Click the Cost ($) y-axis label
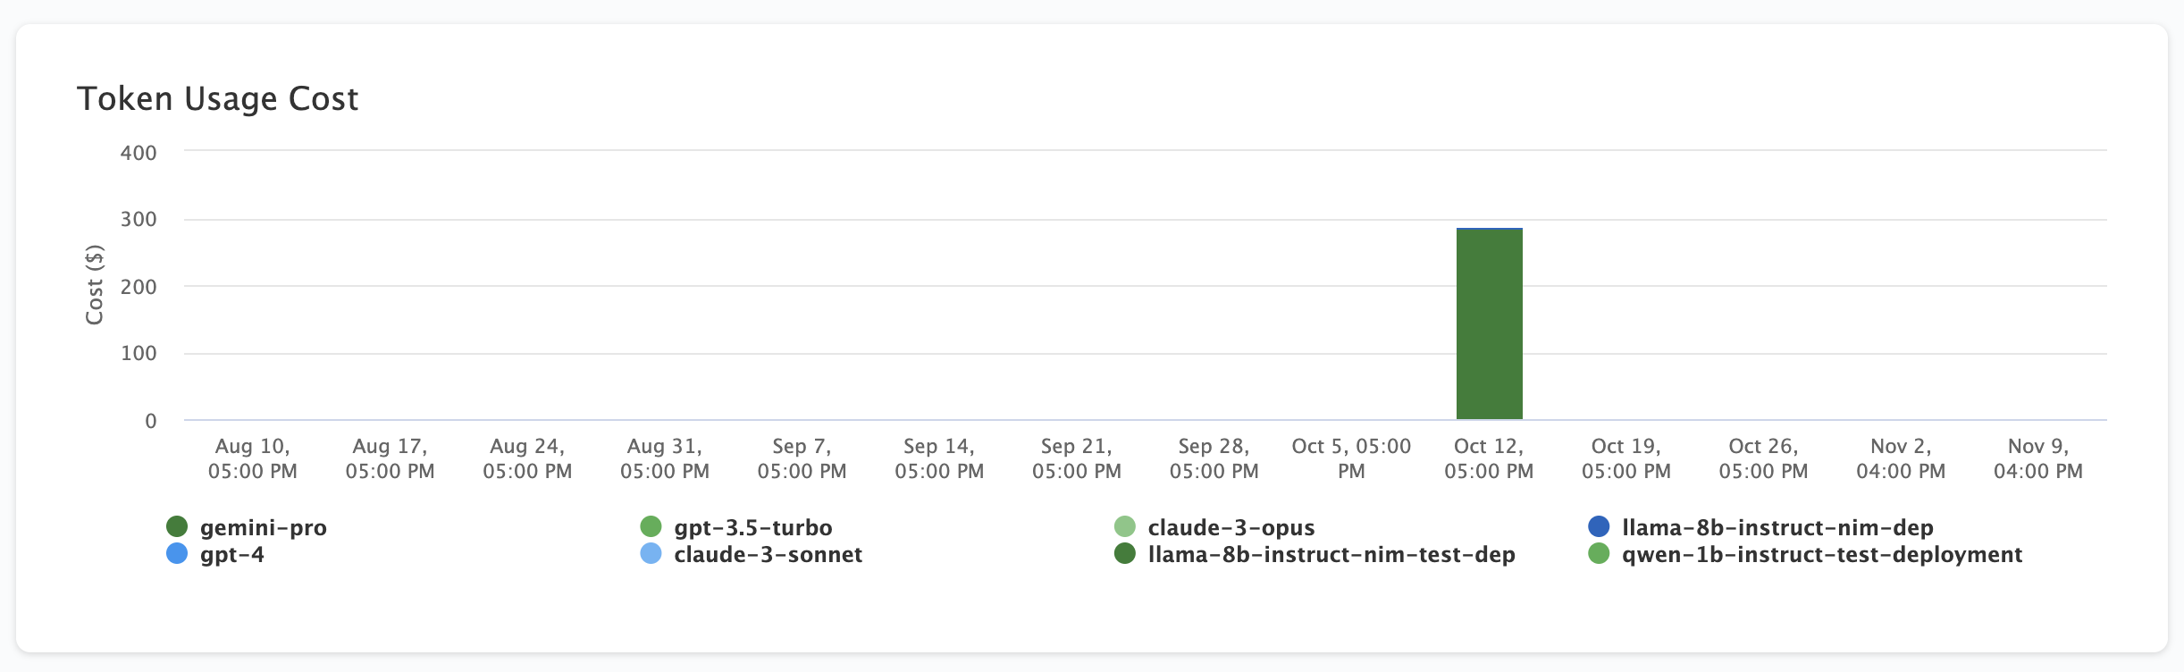2184x672 pixels. 95,285
